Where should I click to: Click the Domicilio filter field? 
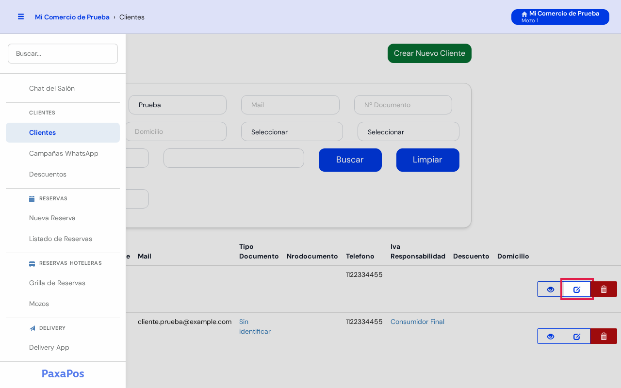(x=176, y=131)
